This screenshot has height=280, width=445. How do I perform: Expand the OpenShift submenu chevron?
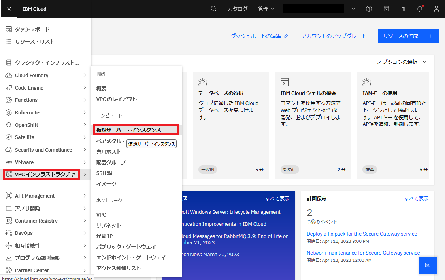coord(85,124)
